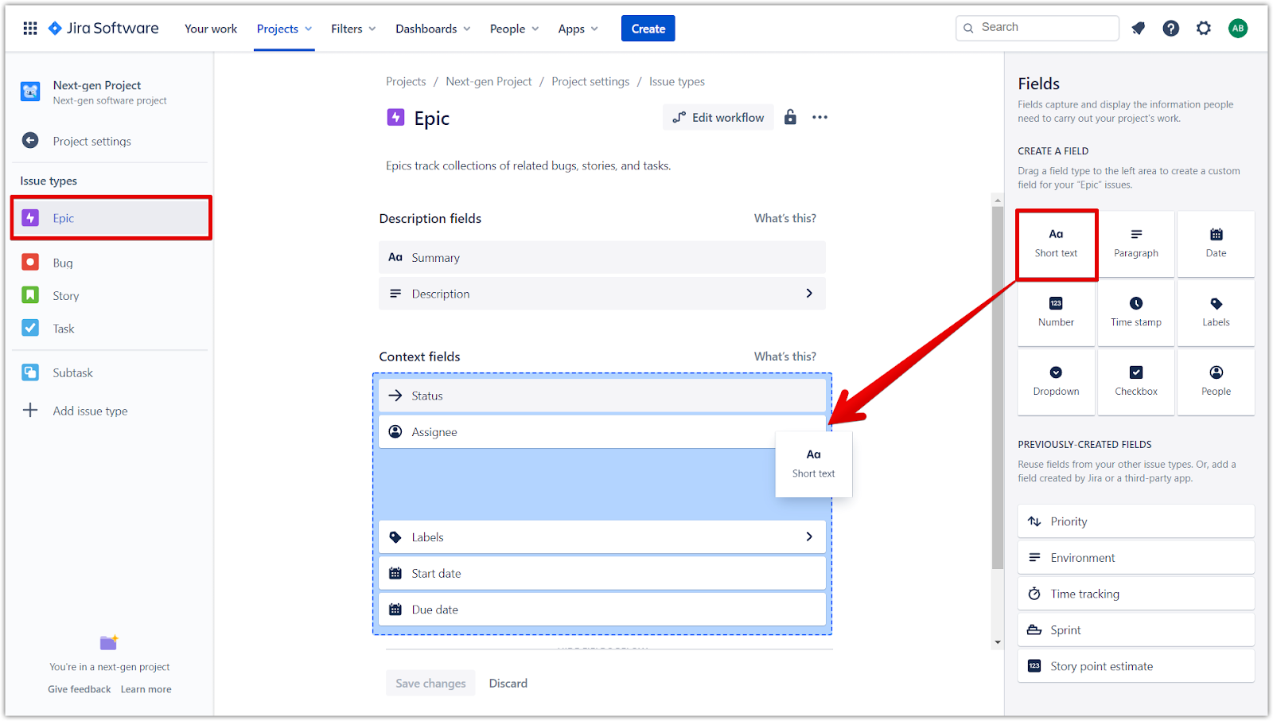This screenshot has height=721, width=1273.
Task: Expand the Description field chevron
Action: 809,294
